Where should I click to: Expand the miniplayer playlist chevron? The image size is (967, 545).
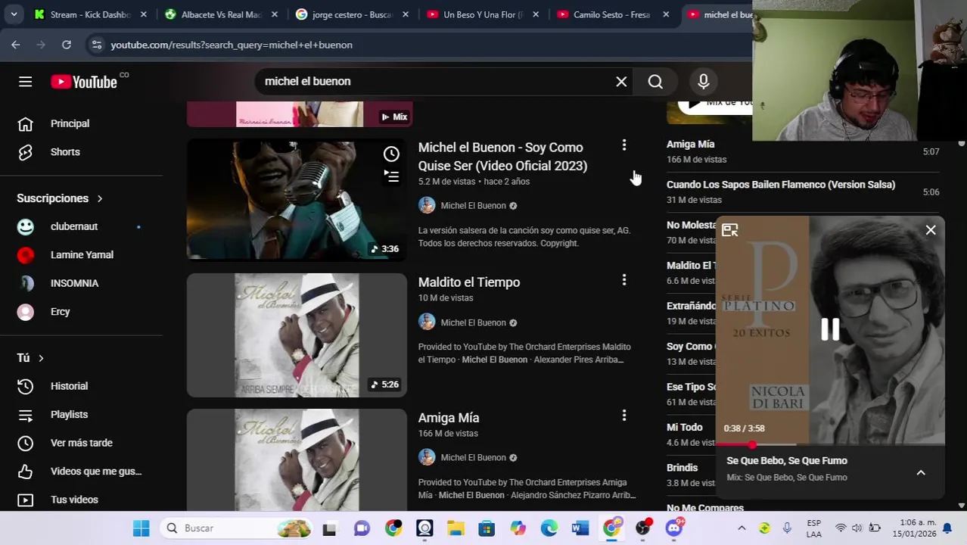click(921, 472)
